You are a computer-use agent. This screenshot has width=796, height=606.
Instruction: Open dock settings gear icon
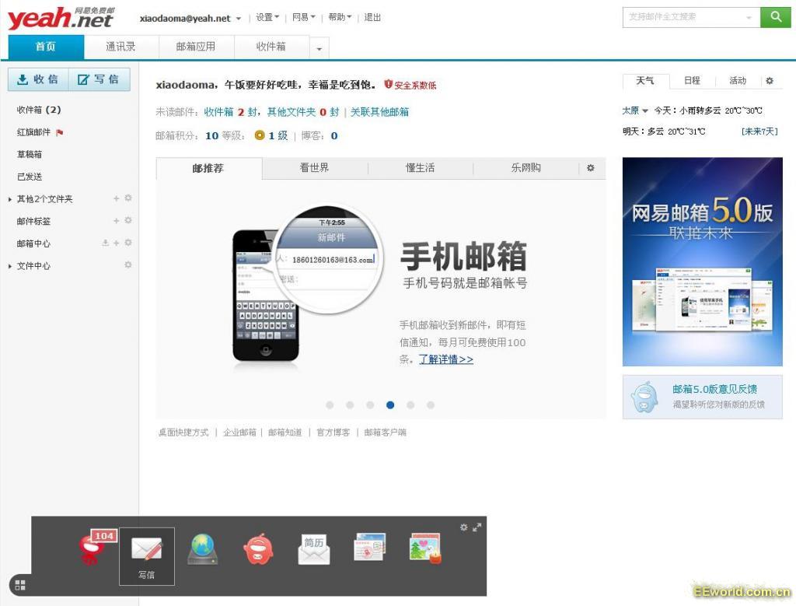coord(463,527)
